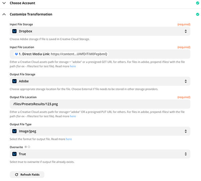Screen dimensions: 201x181
Task: Click the Lightroom icon beside True
Action: pyautogui.click(x=14, y=154)
